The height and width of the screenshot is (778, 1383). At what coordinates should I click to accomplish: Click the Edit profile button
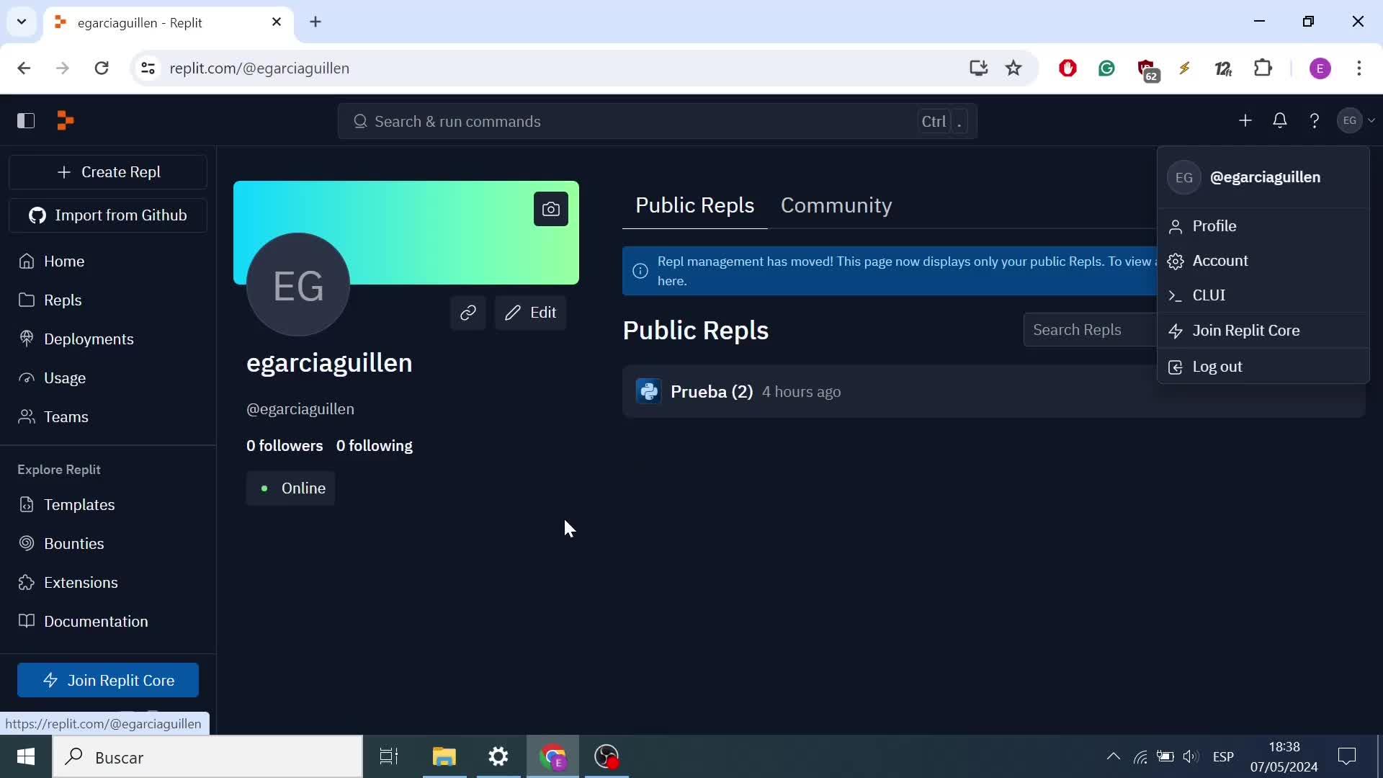[530, 313]
